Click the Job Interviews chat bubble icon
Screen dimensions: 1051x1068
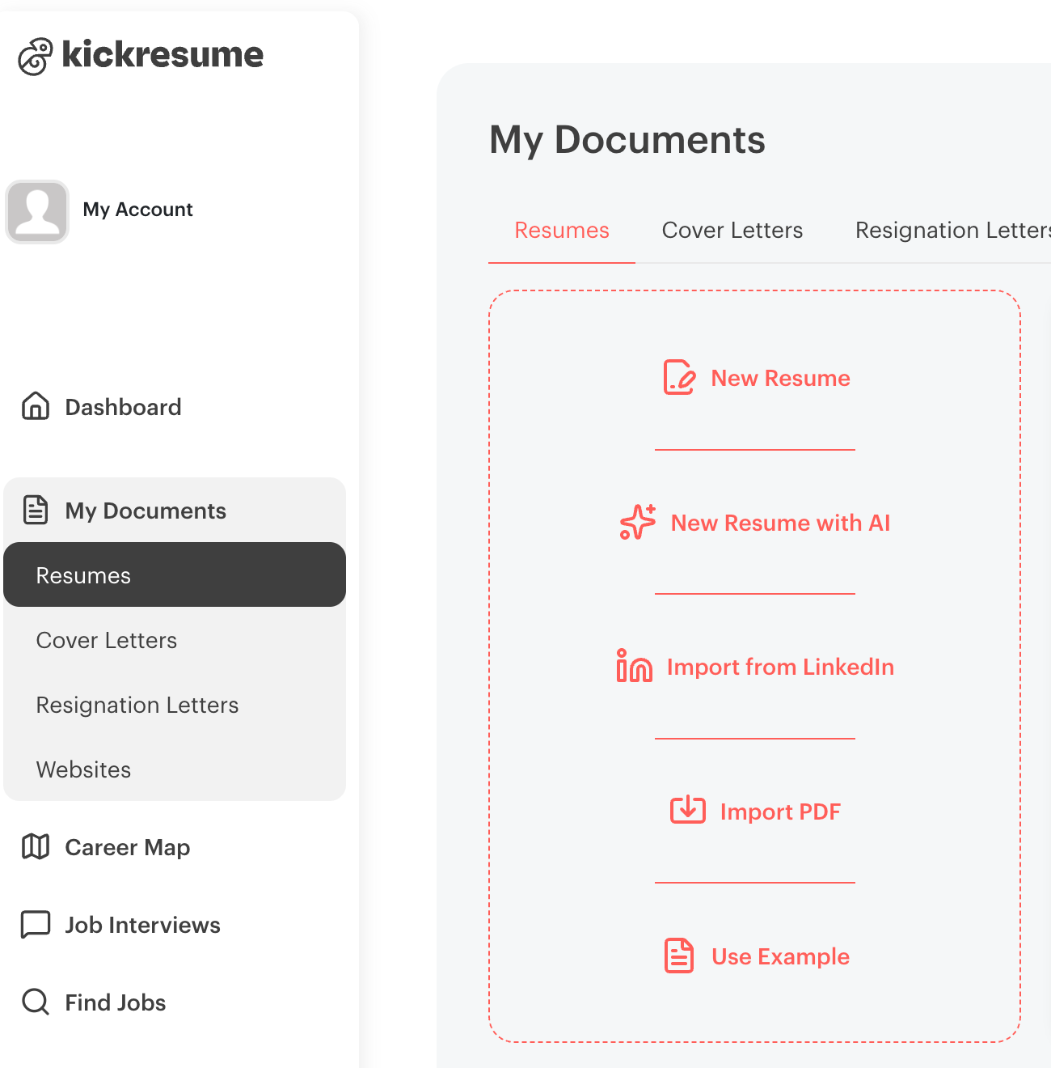pos(36,924)
